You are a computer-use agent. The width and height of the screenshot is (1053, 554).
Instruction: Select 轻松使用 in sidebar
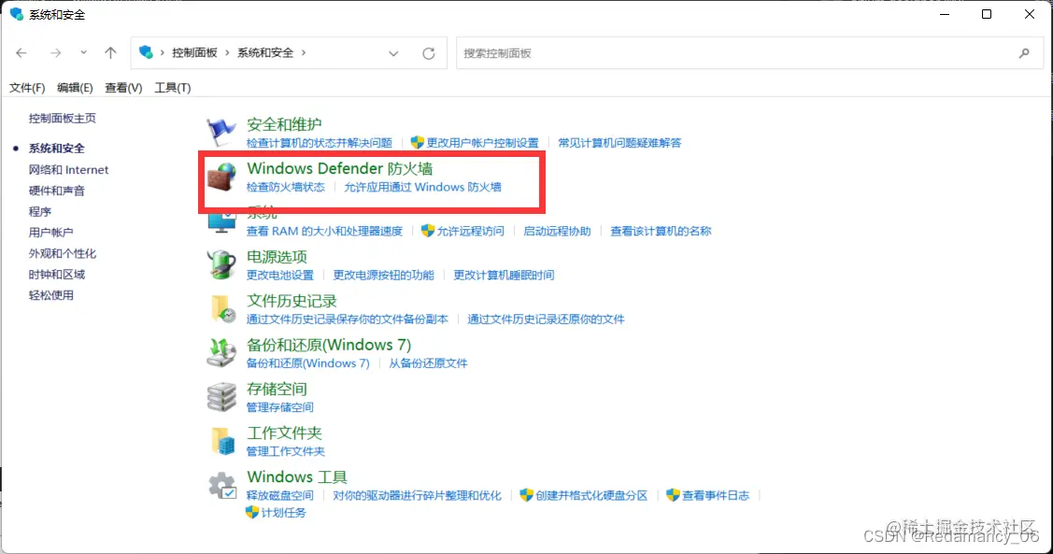click(51, 295)
